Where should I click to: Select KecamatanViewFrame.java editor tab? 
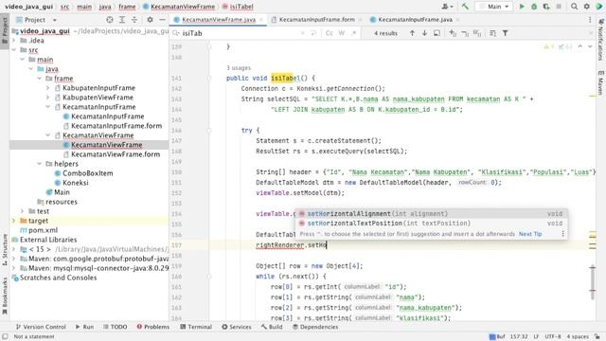[219, 19]
